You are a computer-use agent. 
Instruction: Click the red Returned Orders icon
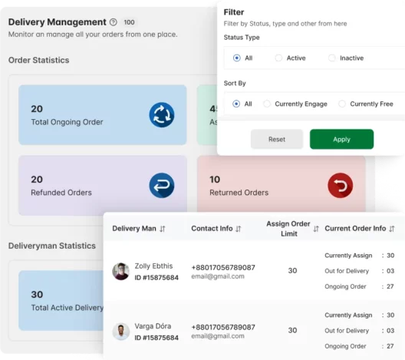[x=340, y=185]
